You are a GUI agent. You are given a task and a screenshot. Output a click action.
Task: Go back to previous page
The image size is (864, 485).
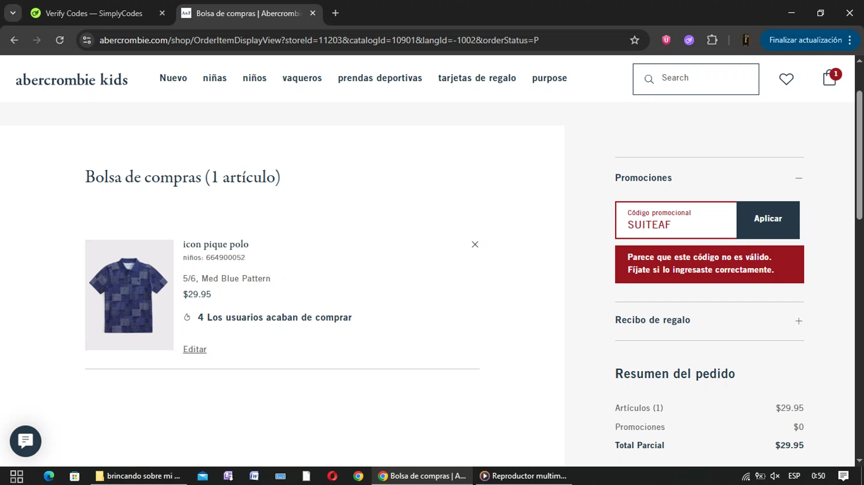tap(14, 40)
